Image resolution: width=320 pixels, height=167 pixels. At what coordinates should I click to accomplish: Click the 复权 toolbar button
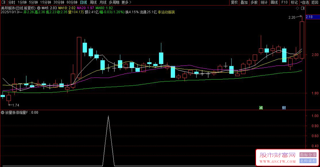click(234, 2)
